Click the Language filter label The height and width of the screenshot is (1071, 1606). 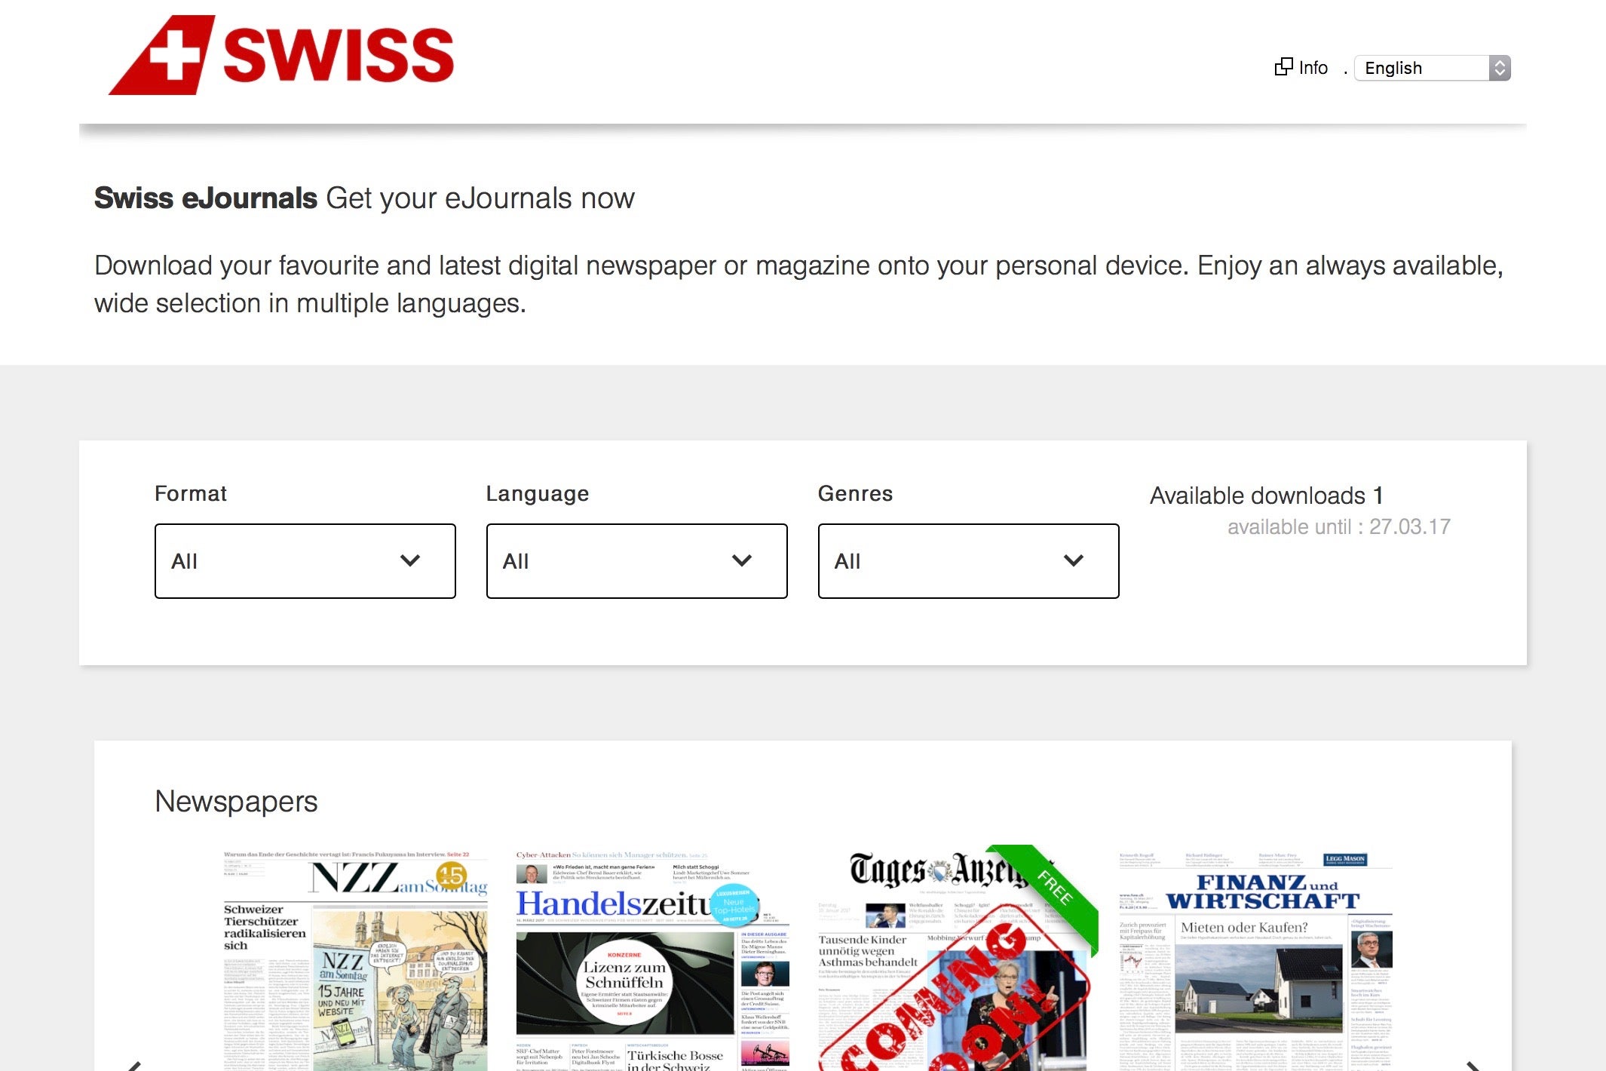[x=538, y=493]
